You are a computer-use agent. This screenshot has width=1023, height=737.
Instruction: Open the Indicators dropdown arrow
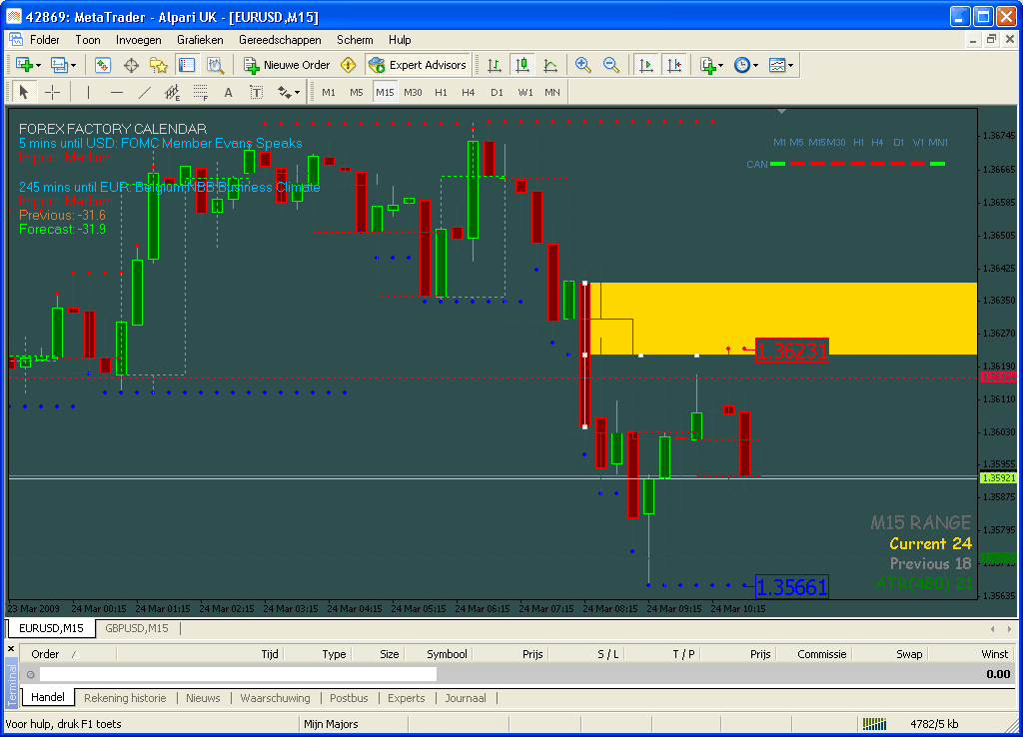tap(721, 65)
